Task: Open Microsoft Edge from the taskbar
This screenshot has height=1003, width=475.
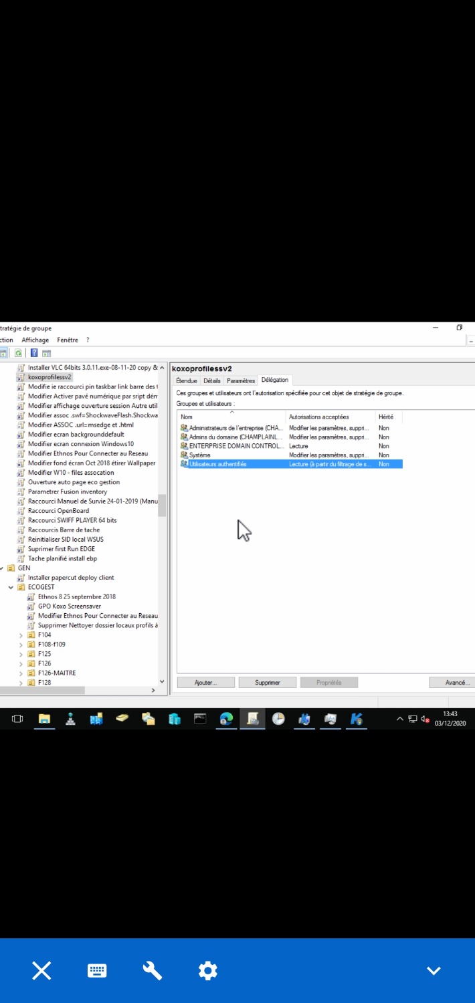Action: 227,719
